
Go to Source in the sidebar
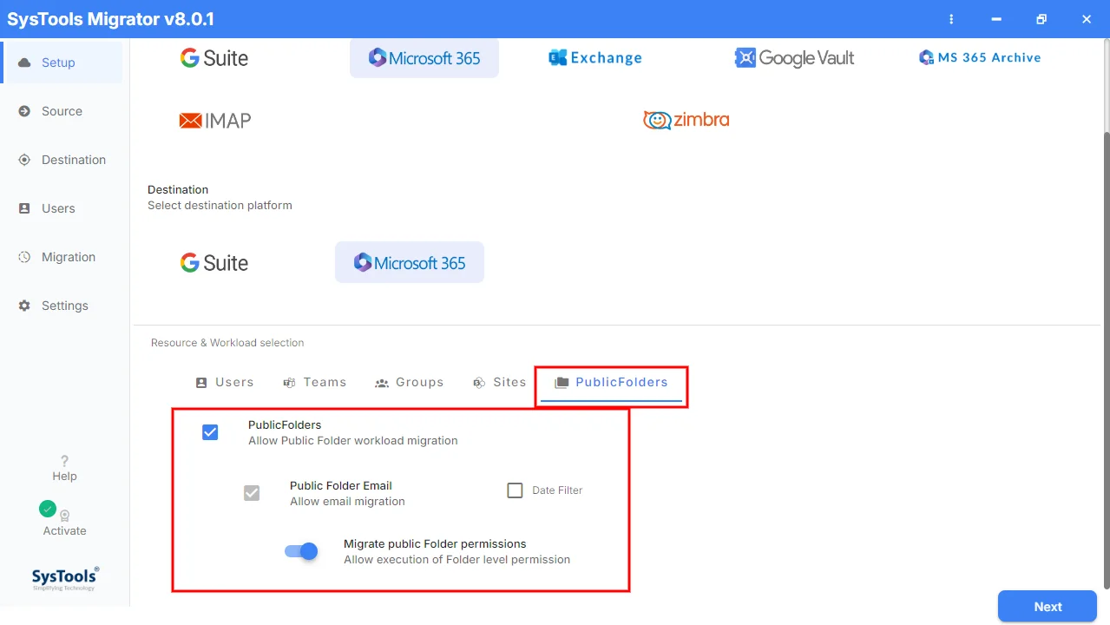click(62, 111)
